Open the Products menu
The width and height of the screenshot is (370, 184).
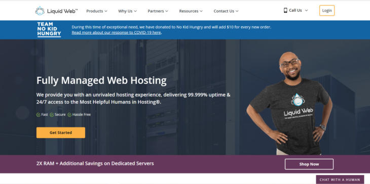97,11
